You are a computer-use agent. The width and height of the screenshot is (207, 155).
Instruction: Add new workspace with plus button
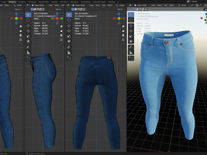tap(118, 2)
